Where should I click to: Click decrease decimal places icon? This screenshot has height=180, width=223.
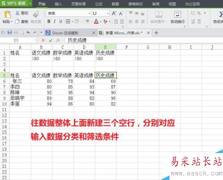[199, 21]
